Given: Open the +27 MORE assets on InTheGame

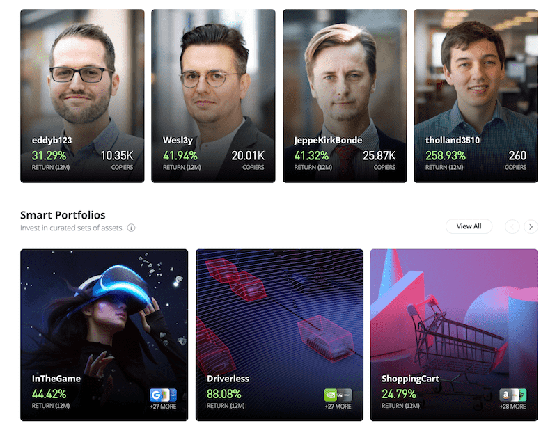Looking at the screenshot, I should [x=163, y=407].
